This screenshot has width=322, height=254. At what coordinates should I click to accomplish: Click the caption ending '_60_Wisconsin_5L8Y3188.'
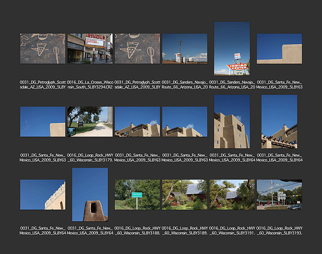point(137,231)
